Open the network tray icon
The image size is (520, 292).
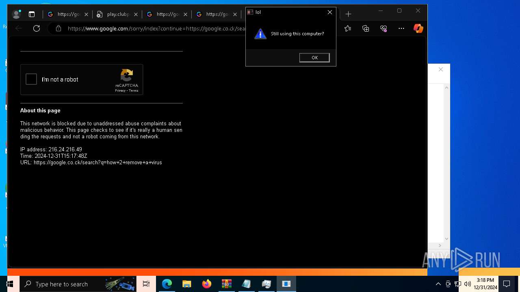click(458, 284)
